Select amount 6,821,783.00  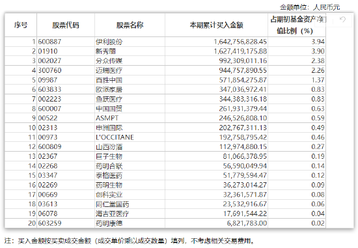pos(247,223)
